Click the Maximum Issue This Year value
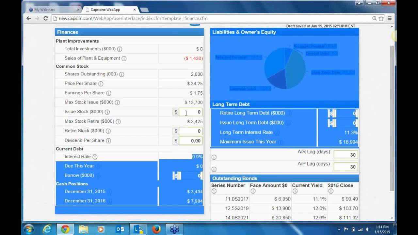418x235 pixels. (348, 142)
